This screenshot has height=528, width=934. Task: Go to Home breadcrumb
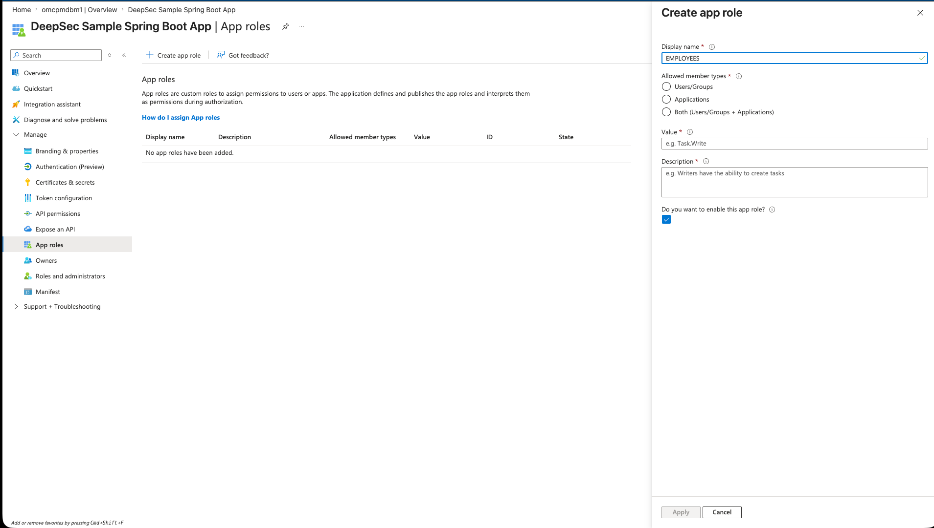click(22, 10)
